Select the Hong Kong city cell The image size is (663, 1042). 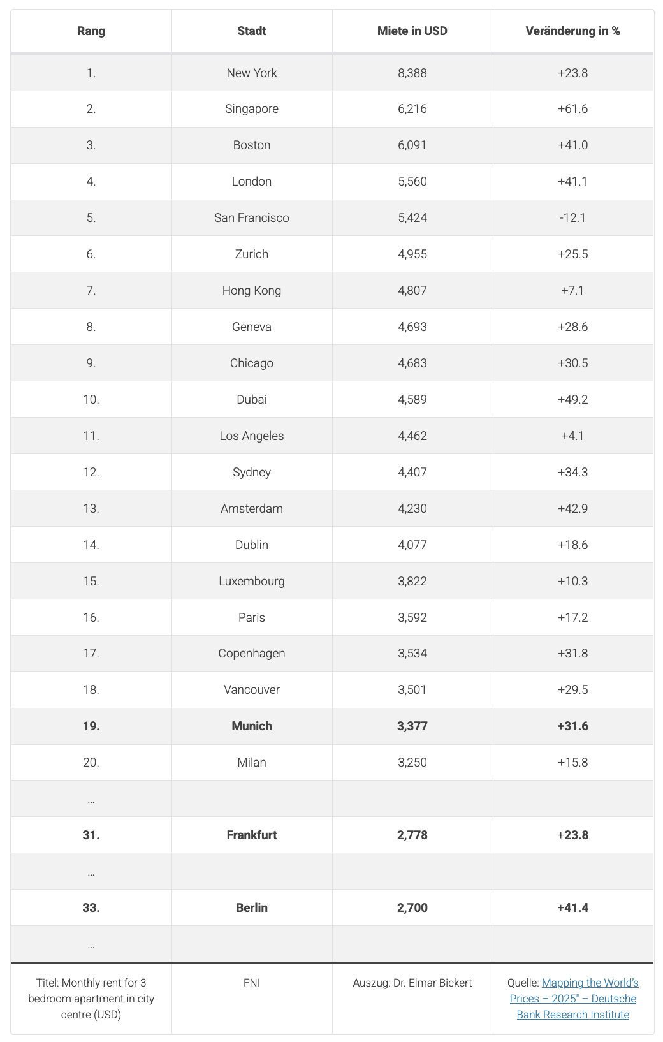click(x=252, y=290)
